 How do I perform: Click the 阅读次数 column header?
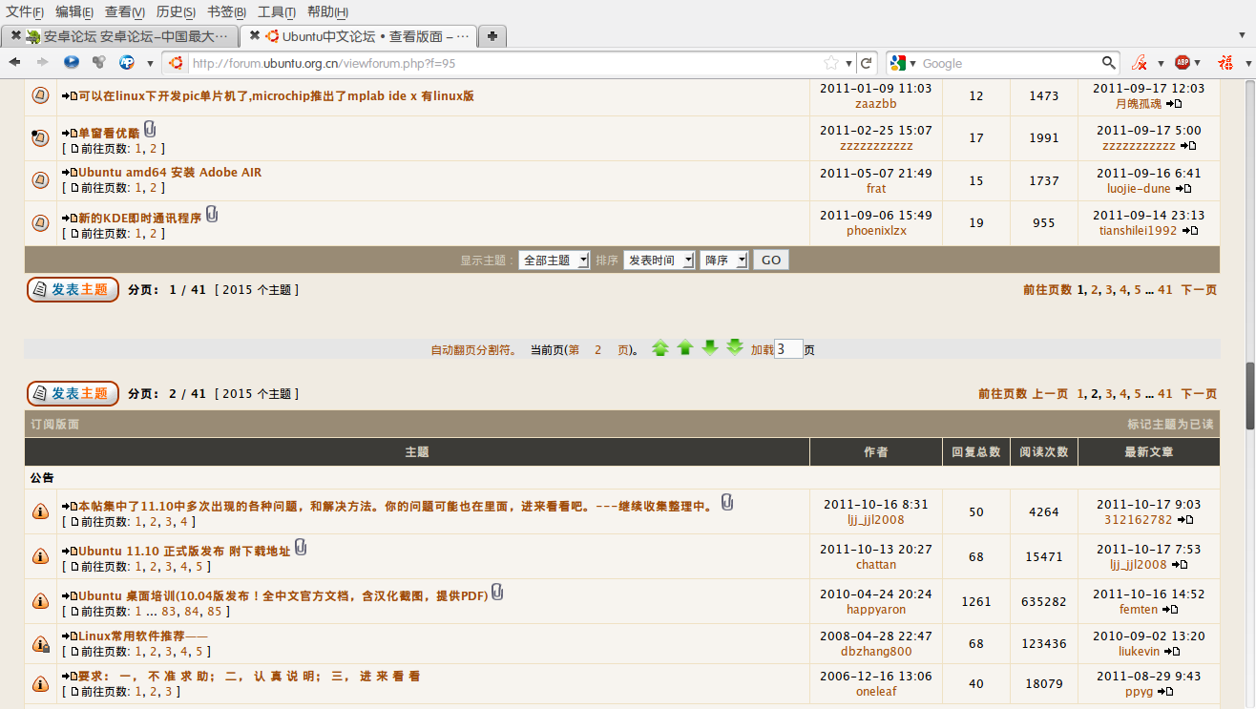coord(1044,452)
